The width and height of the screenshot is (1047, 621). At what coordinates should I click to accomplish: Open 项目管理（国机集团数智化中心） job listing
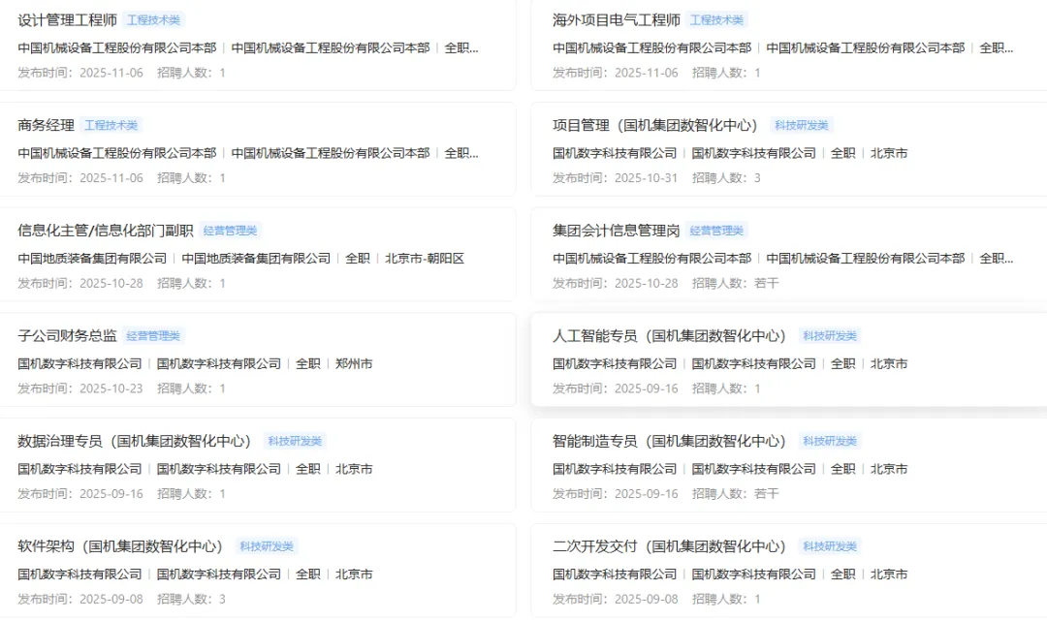[655, 125]
